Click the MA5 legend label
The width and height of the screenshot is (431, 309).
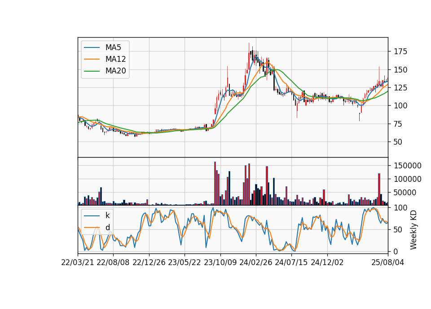(x=113, y=47)
